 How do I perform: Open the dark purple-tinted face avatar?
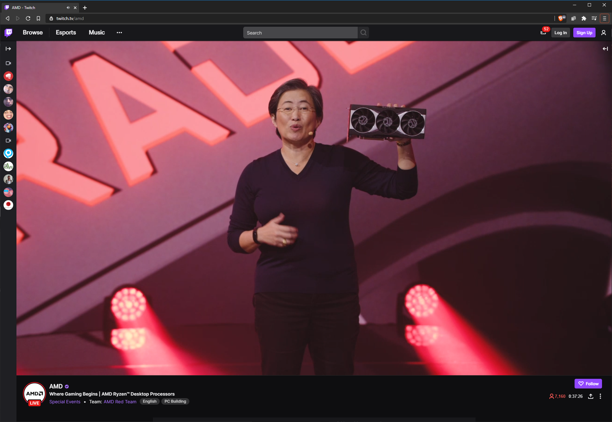[8, 102]
